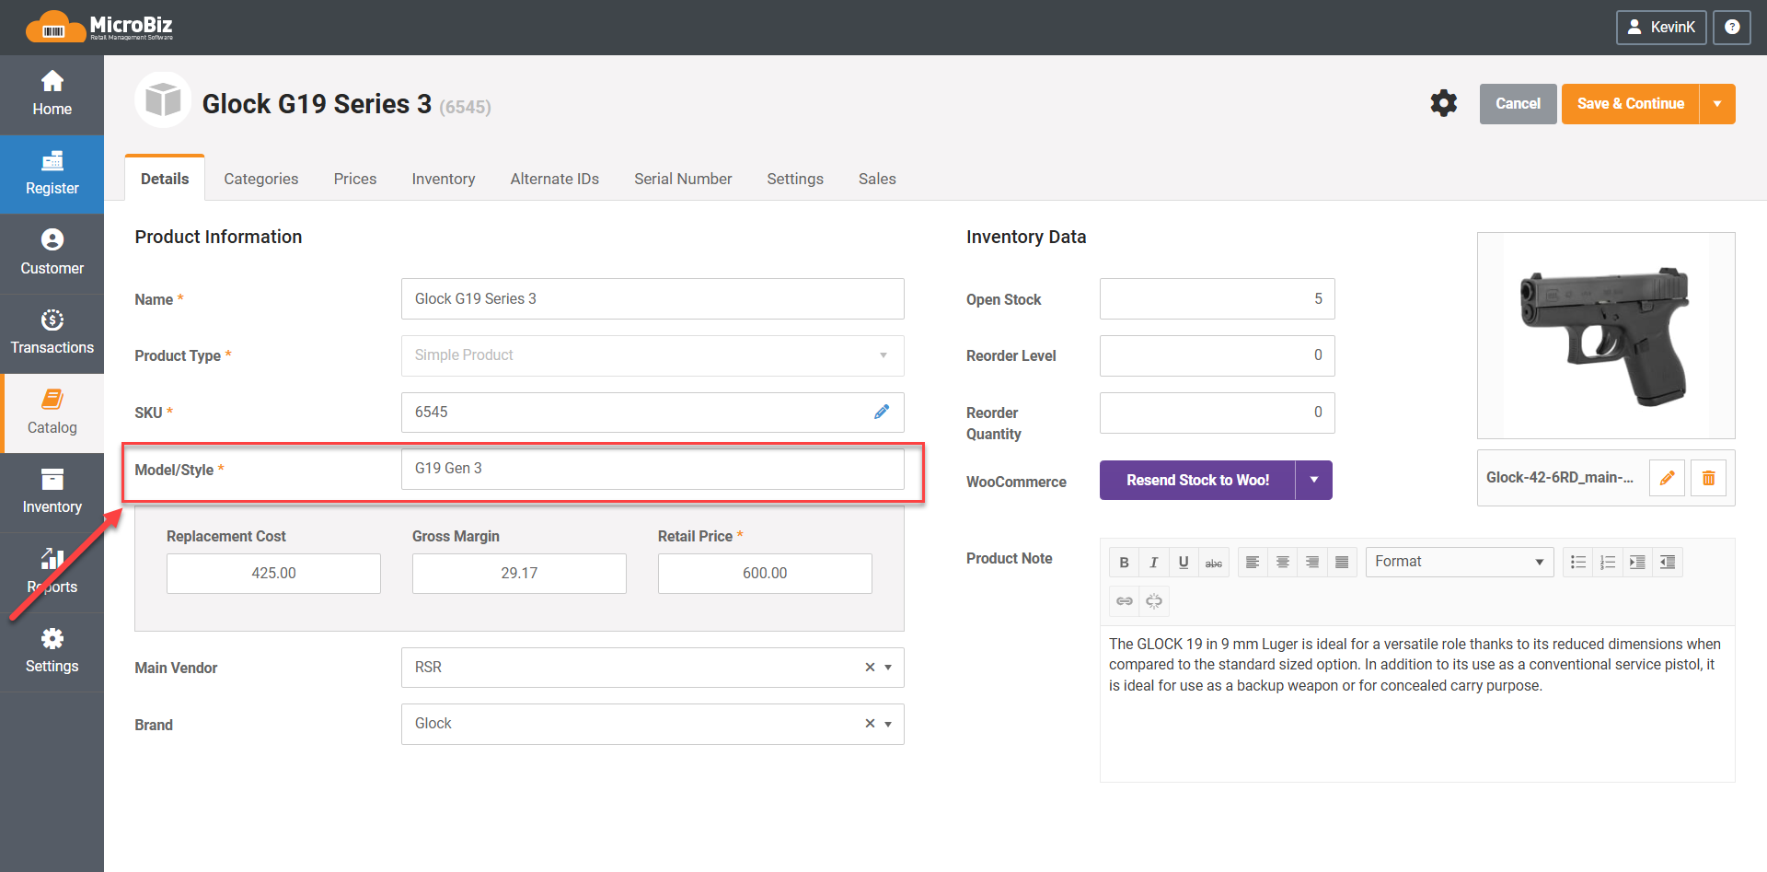The image size is (1767, 872).
Task: Click the Name input field
Action: point(653,298)
